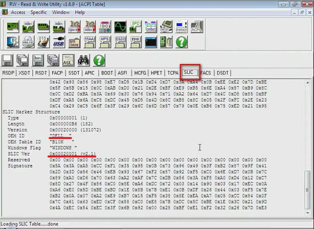Click the inner MDI restore button
Screen dimensions: 314x229
pos(302,13)
